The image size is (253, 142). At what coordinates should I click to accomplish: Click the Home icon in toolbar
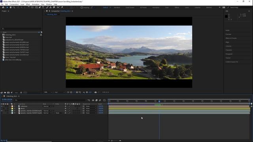point(3,7)
